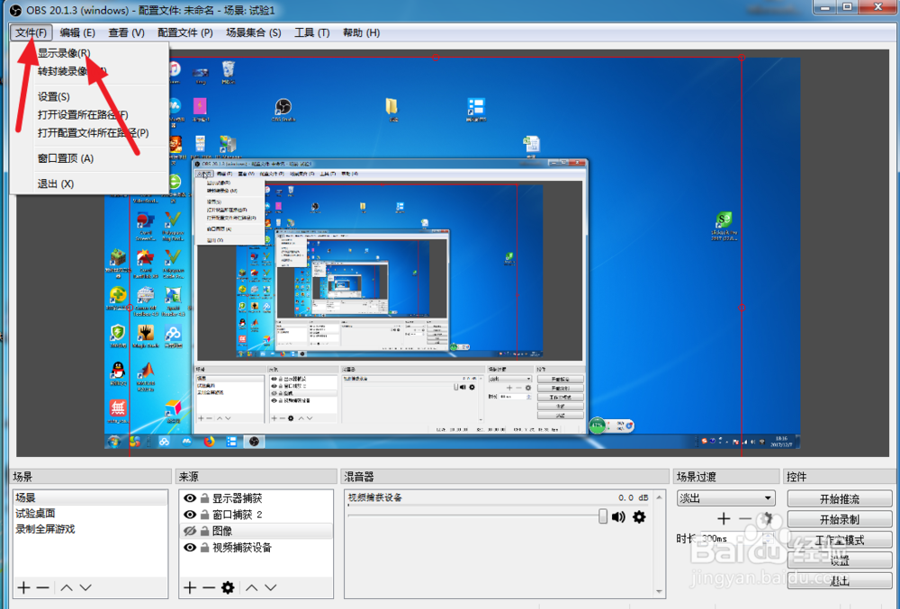This screenshot has height=609, width=900.
Task: Close the open 文件 (F) menu
Action: click(x=31, y=32)
